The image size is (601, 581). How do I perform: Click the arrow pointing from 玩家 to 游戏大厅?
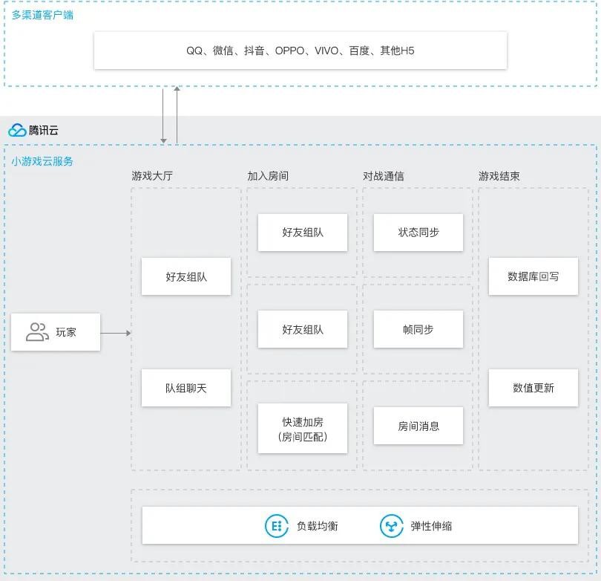click(x=116, y=333)
